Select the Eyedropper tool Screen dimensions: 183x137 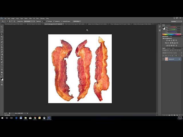pyautogui.click(x=2, y=39)
